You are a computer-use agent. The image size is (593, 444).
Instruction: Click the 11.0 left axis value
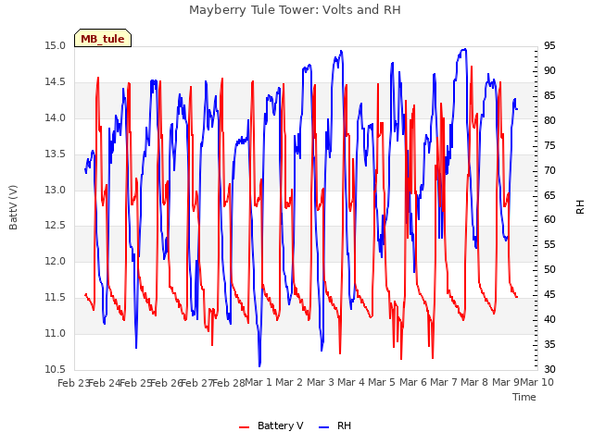pyautogui.click(x=55, y=333)
